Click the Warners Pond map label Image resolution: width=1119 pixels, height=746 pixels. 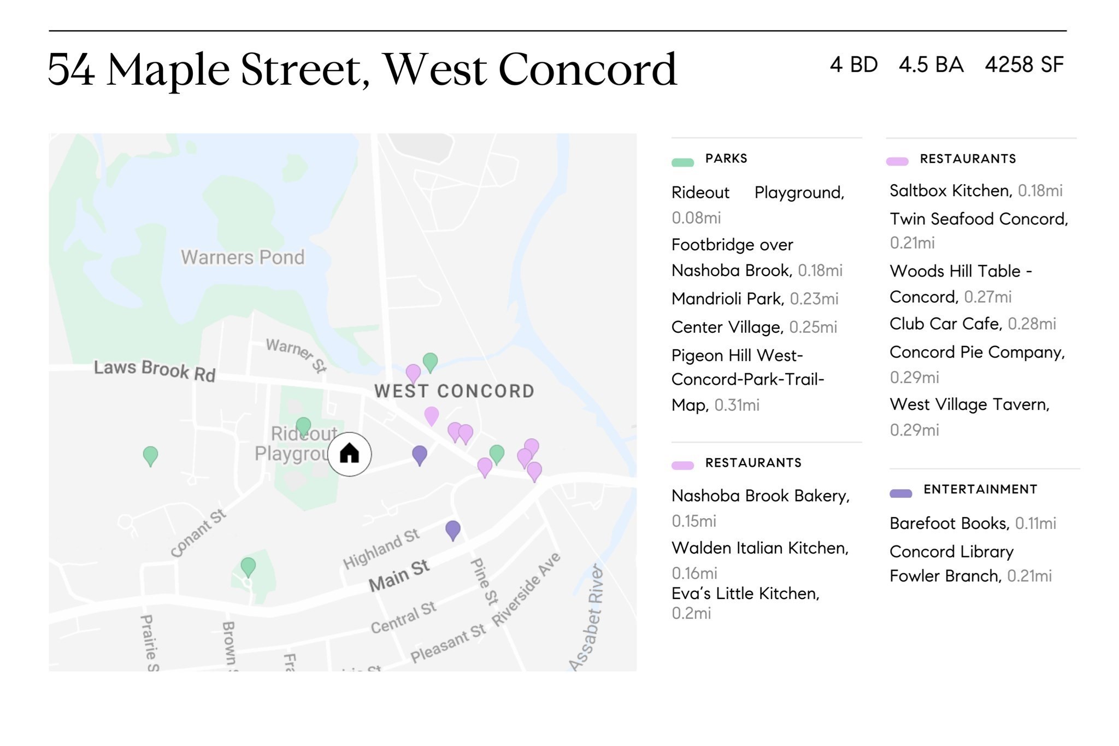(243, 257)
